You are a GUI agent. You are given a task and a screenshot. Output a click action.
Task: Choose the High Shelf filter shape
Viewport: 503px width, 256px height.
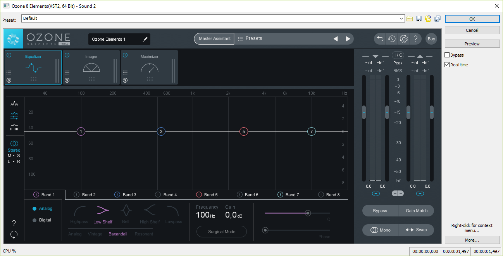150,214
